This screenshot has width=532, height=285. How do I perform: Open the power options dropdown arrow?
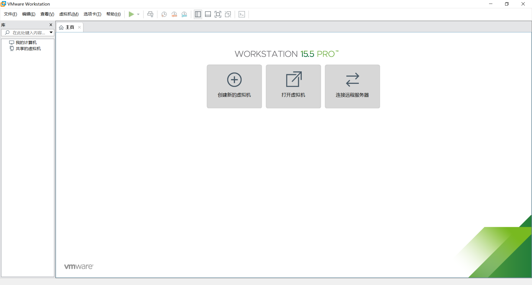(138, 14)
